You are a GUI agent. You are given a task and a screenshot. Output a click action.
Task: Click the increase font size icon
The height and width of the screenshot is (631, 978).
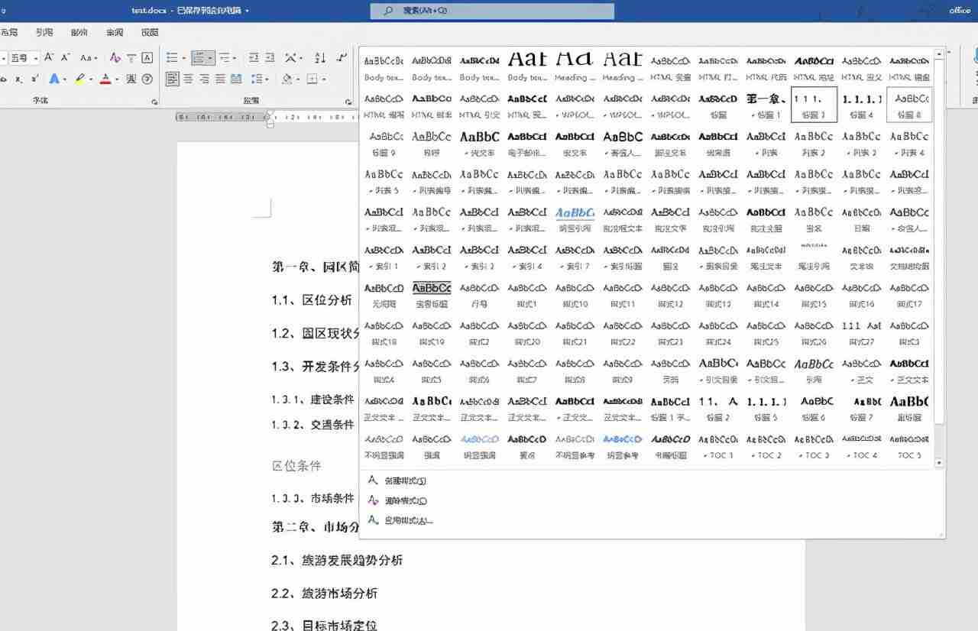pyautogui.click(x=49, y=57)
